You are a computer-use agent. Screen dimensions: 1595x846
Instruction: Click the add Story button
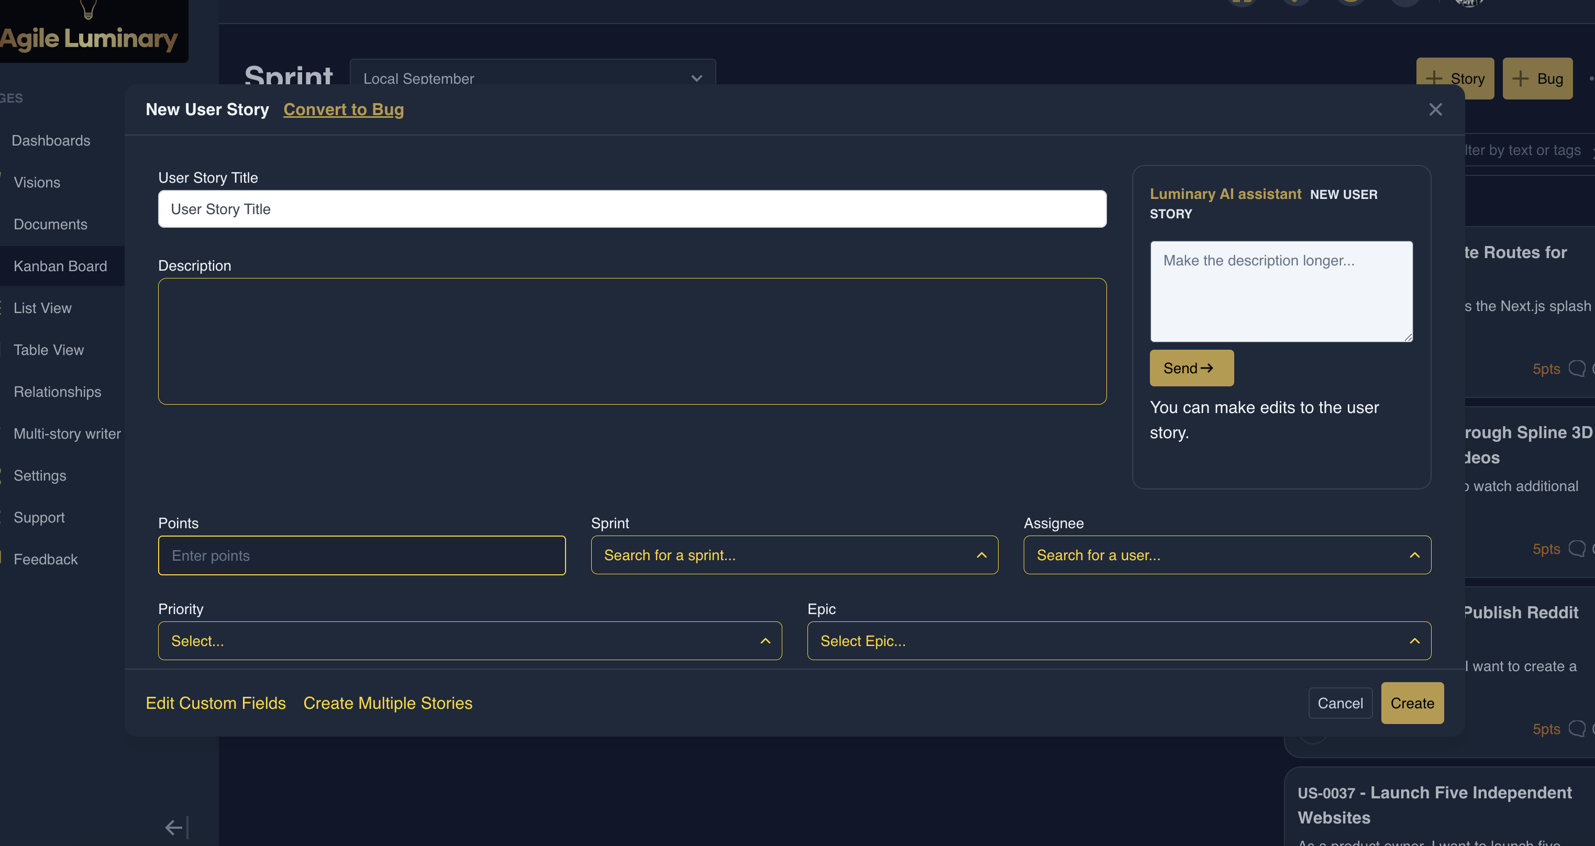tap(1455, 79)
